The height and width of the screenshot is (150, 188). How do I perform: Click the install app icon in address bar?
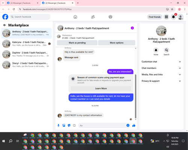point(167,9)
